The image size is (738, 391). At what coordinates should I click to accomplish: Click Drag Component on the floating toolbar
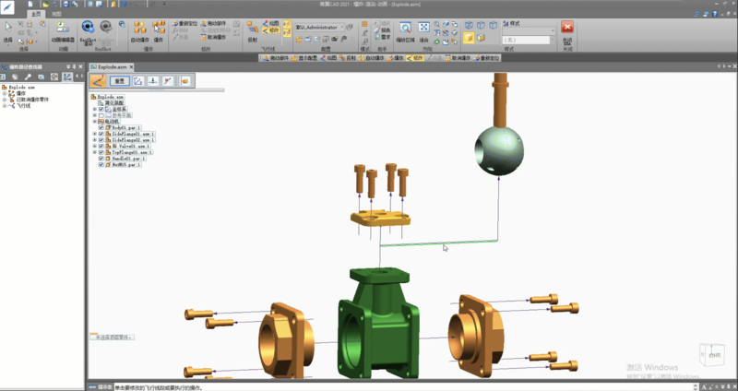[275, 58]
